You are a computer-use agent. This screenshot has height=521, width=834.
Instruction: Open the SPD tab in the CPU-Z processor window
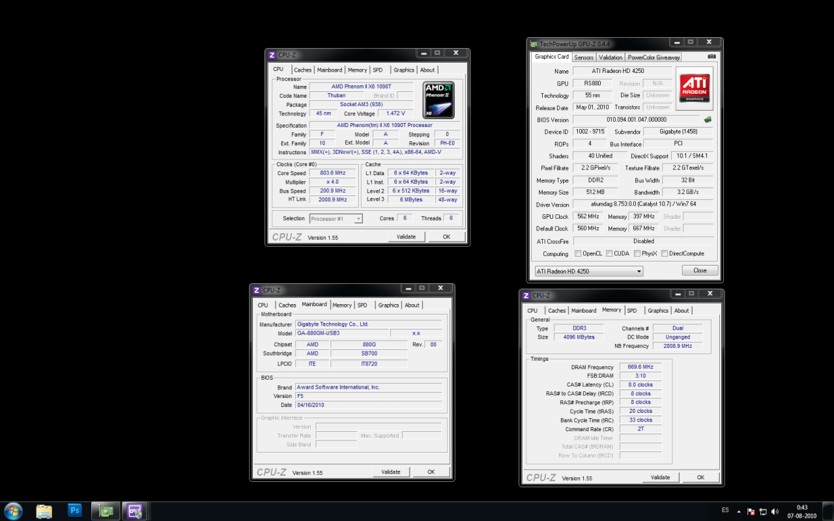coord(378,70)
